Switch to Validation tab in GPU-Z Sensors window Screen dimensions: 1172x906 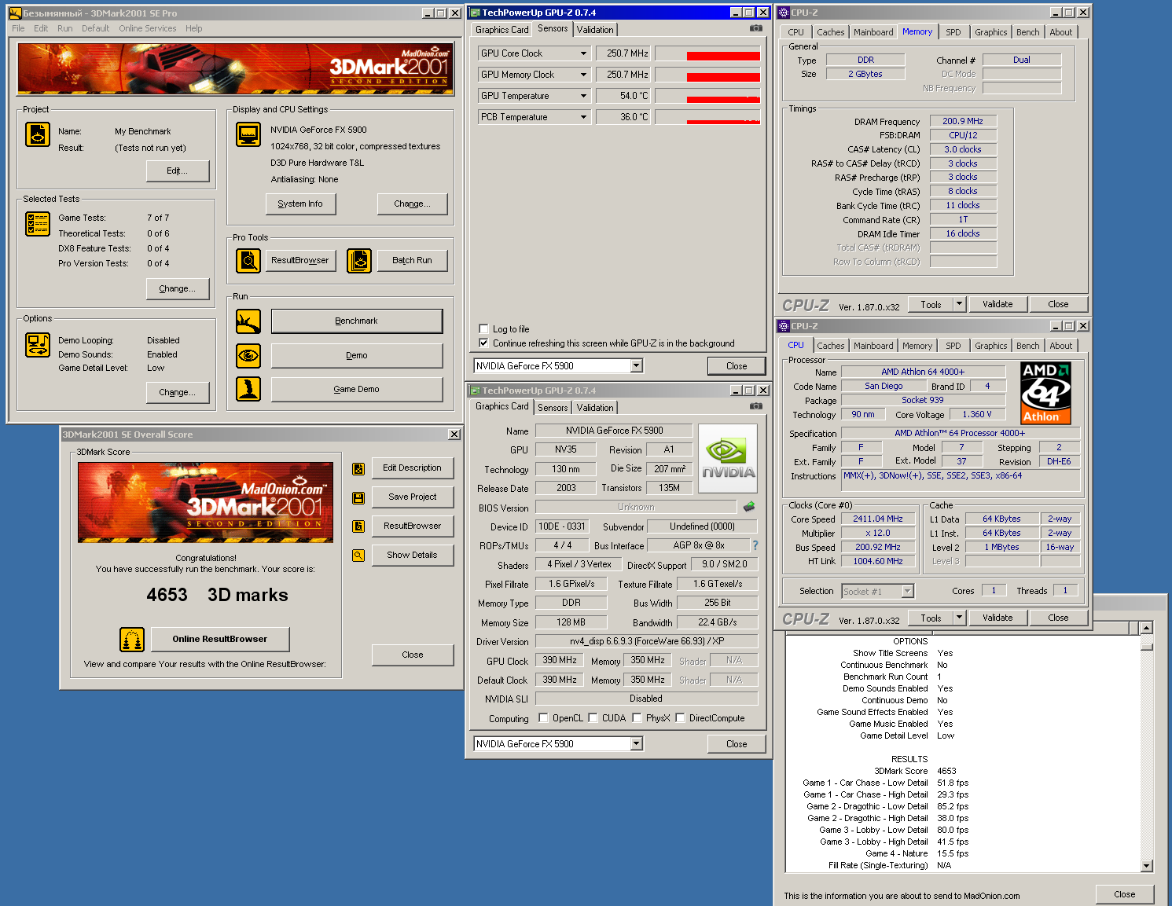(595, 30)
